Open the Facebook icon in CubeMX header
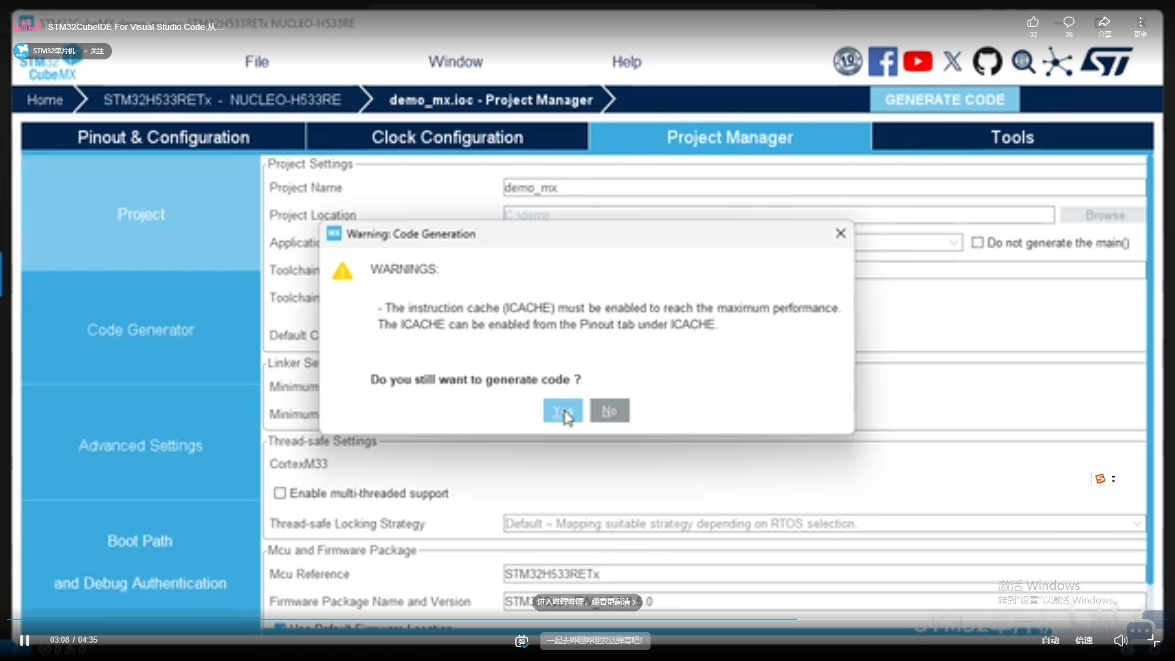The height and width of the screenshot is (661, 1175). [882, 62]
